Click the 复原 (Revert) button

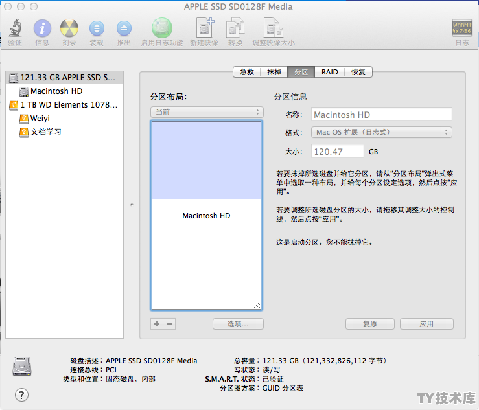370,324
